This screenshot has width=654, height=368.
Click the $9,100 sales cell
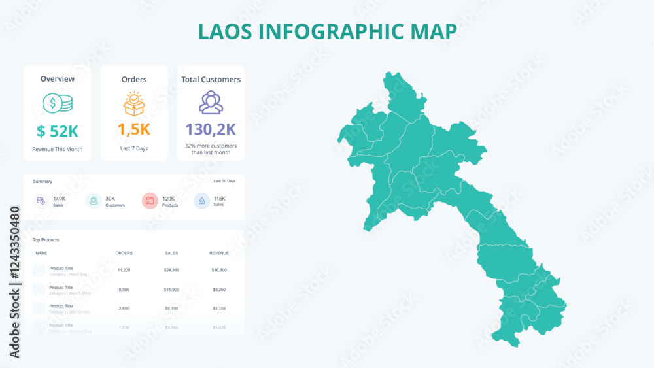[x=171, y=309]
